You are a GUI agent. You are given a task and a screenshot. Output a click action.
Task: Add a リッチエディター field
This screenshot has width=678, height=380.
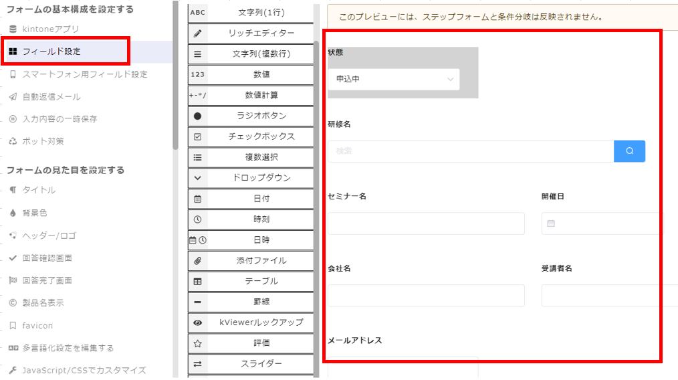click(251, 33)
